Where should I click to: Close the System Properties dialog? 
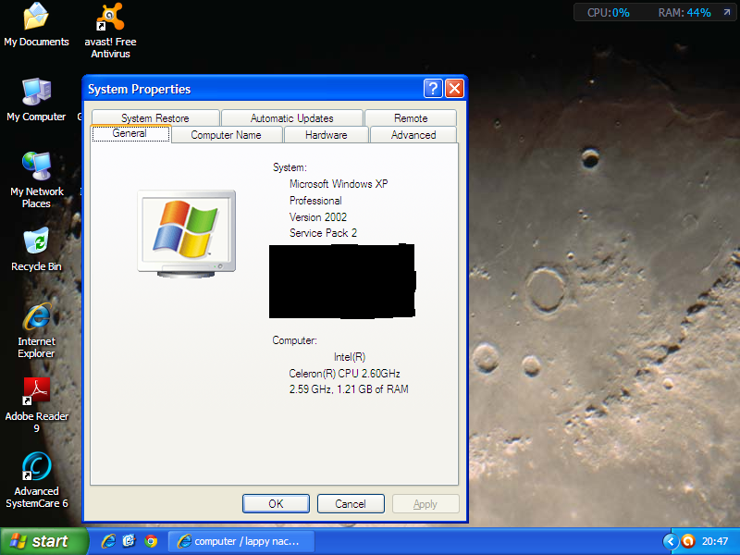coord(454,88)
